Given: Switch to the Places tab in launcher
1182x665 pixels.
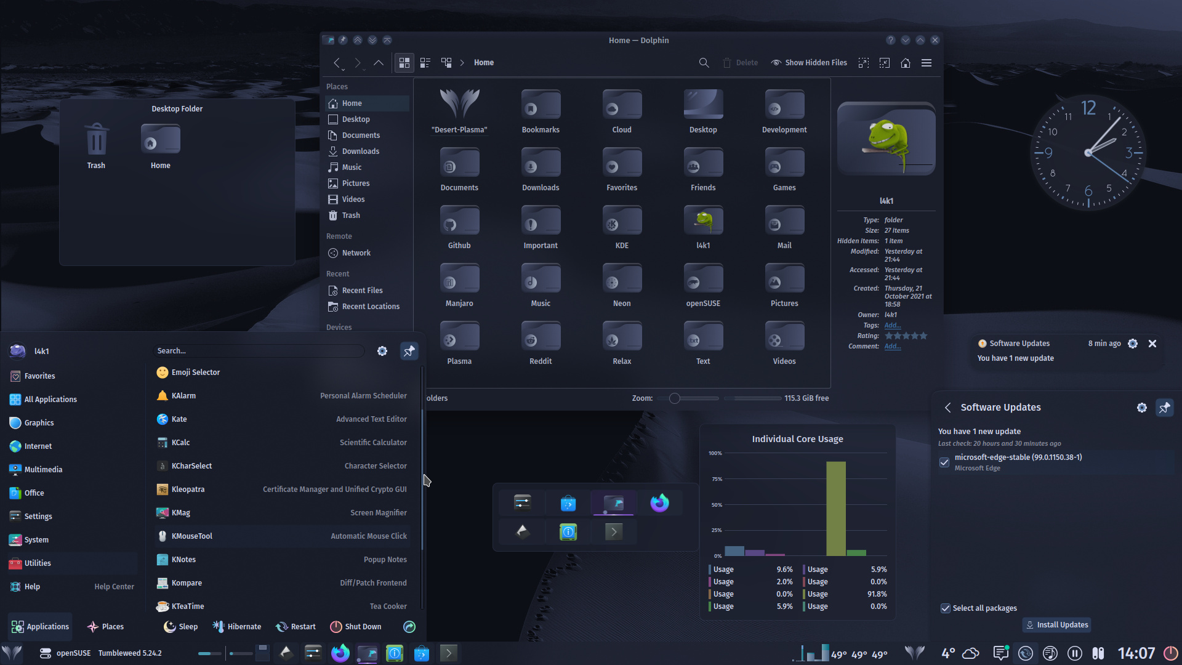Looking at the screenshot, I should pos(105,627).
